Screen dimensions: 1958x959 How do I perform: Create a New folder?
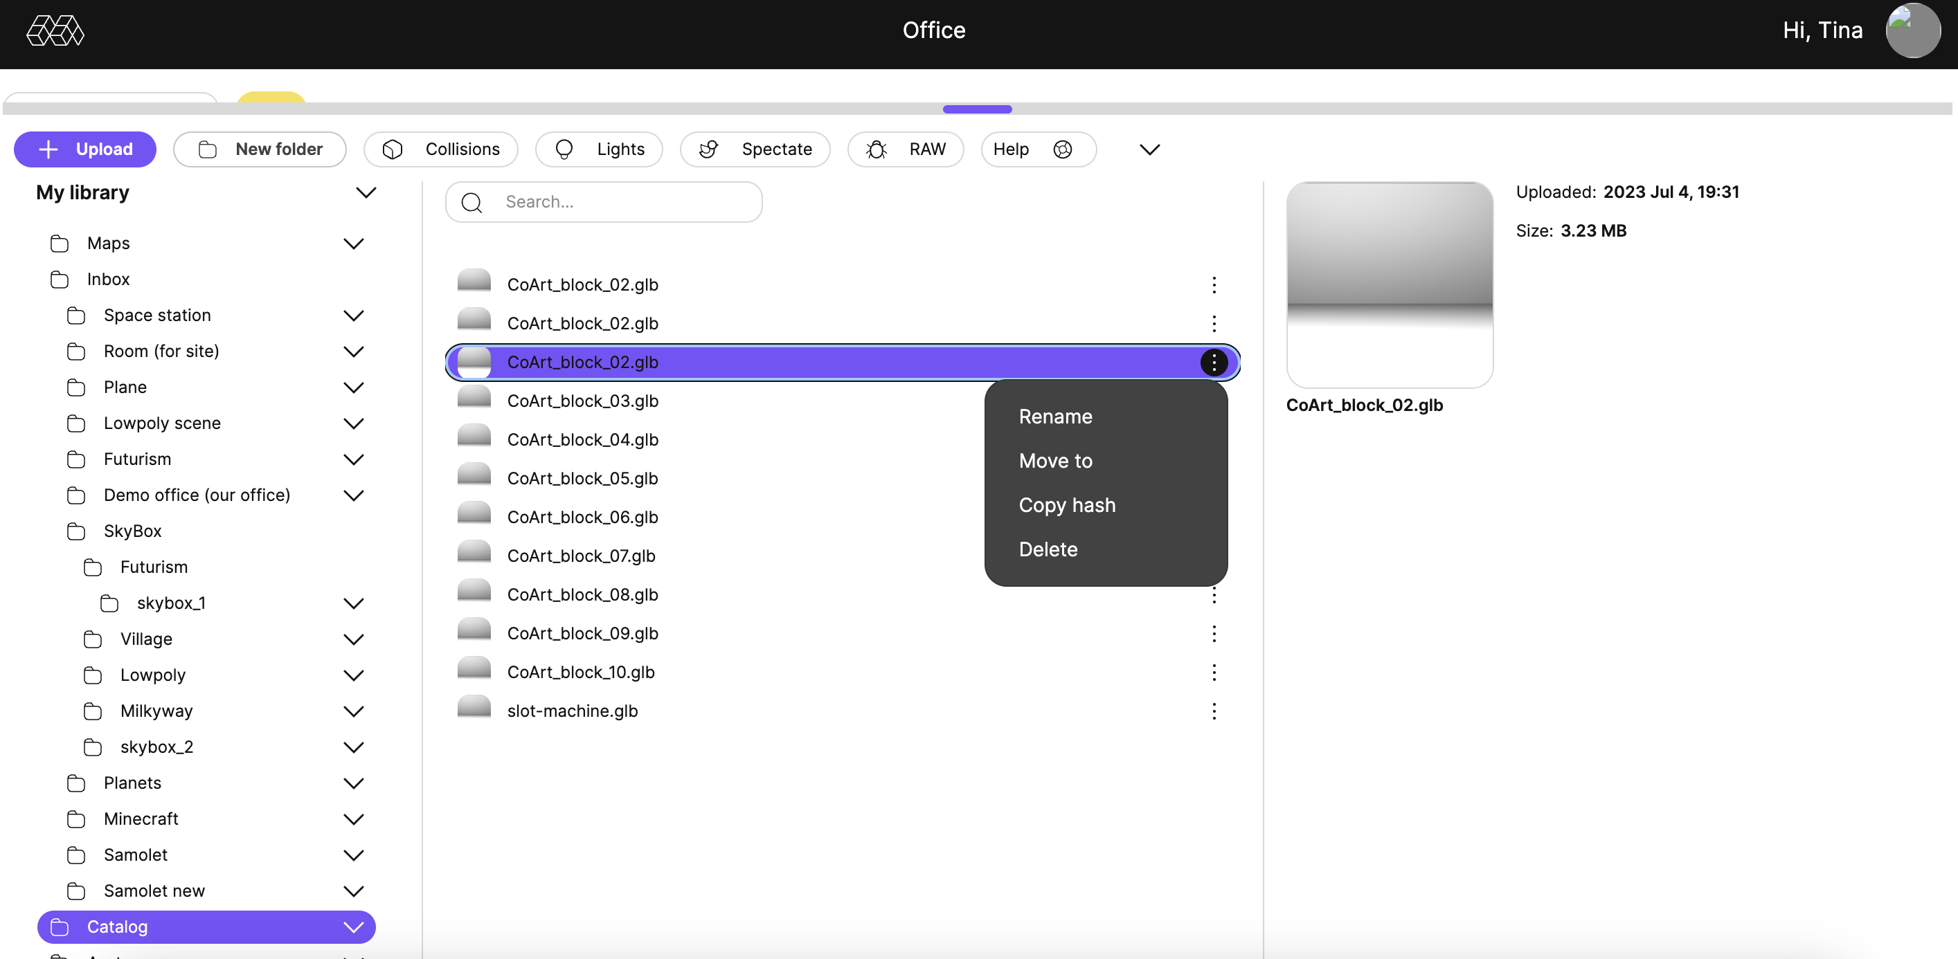[x=260, y=149]
